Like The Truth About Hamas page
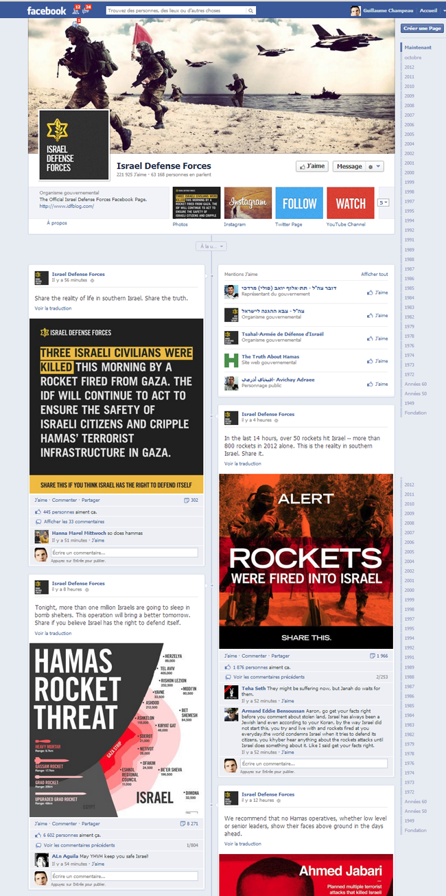 click(377, 360)
